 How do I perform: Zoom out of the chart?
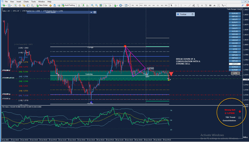click(96, 5)
